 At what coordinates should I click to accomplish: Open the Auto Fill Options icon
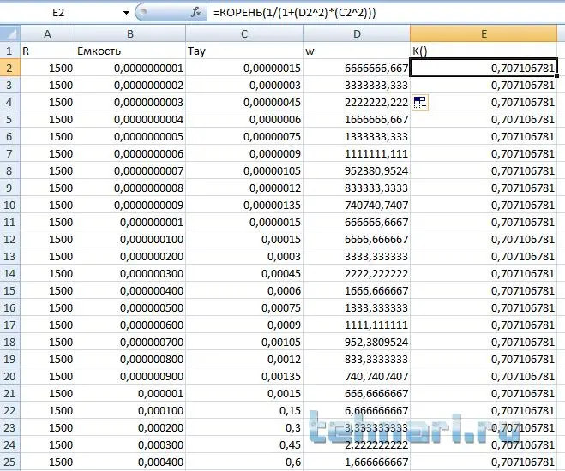pos(420,102)
